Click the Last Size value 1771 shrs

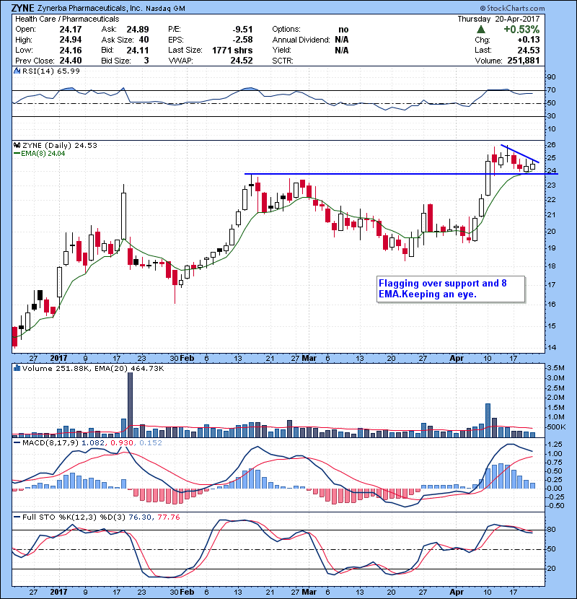(x=232, y=50)
